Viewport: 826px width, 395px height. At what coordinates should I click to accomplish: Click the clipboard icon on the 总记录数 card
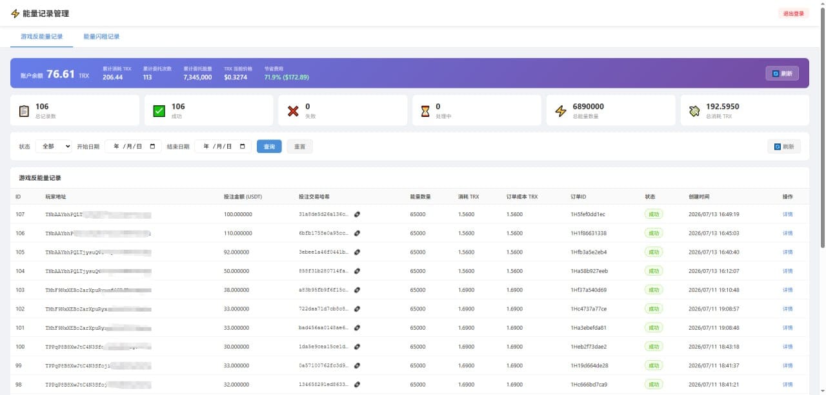pos(25,111)
